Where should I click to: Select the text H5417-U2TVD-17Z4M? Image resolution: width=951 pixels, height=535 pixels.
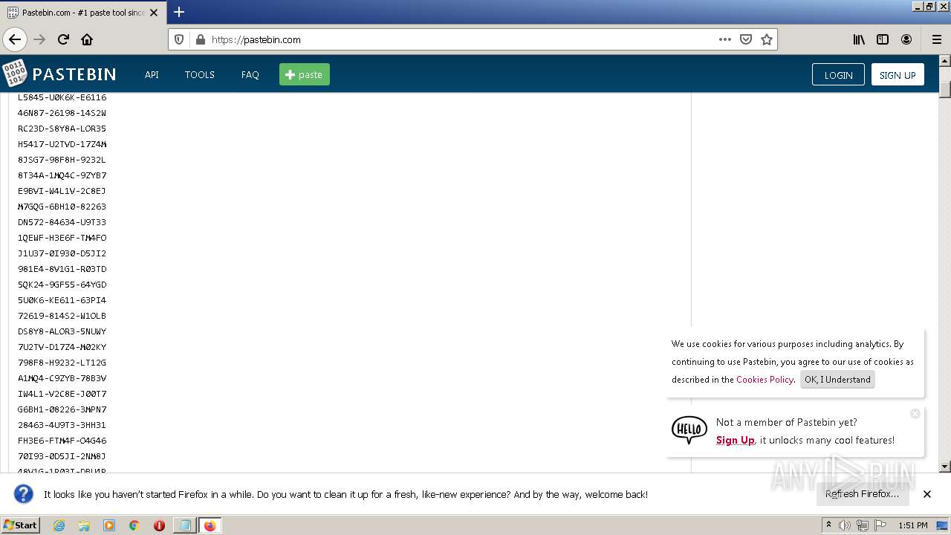[x=62, y=144]
